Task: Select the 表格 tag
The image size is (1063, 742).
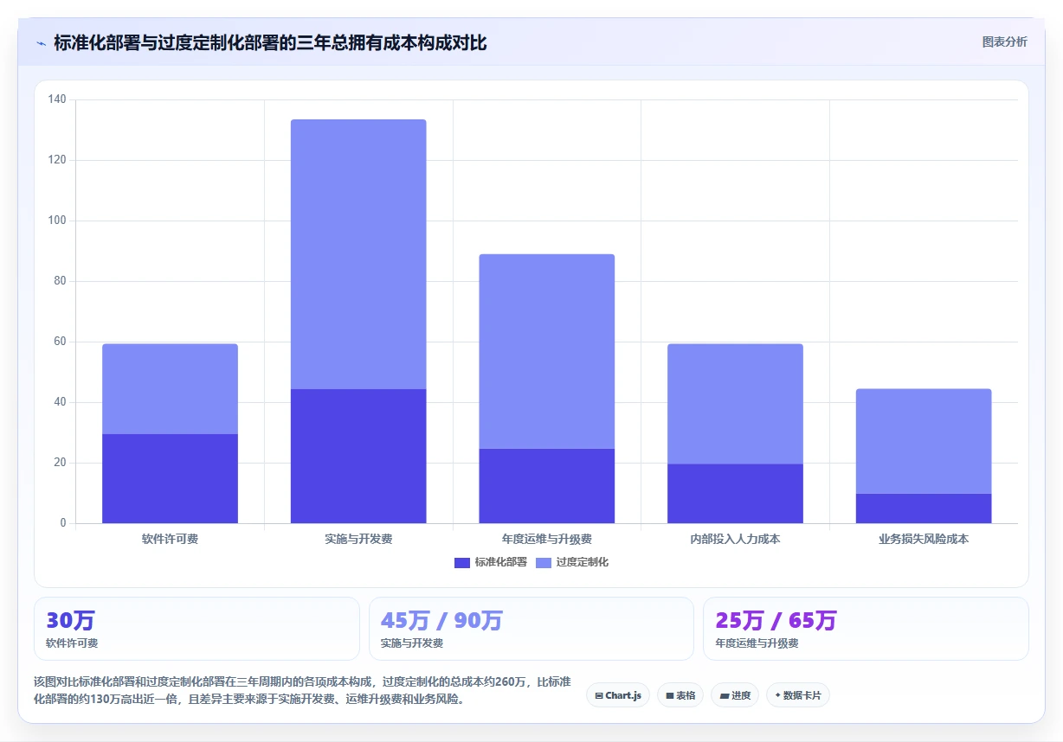Action: pyautogui.click(x=680, y=695)
